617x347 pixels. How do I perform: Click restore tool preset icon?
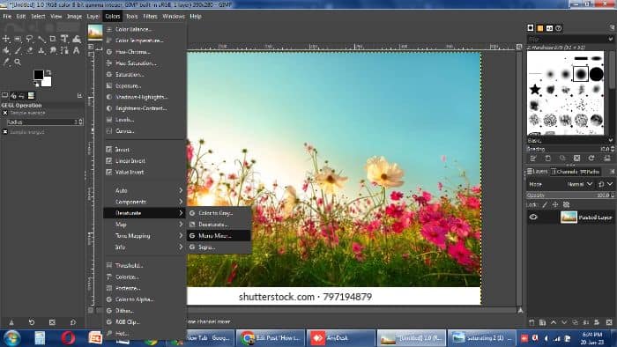pos(32,322)
